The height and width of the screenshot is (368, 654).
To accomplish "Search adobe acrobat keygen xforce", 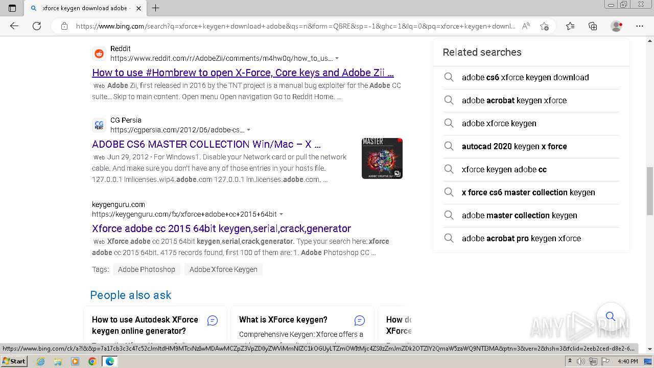I will coord(531,101).
